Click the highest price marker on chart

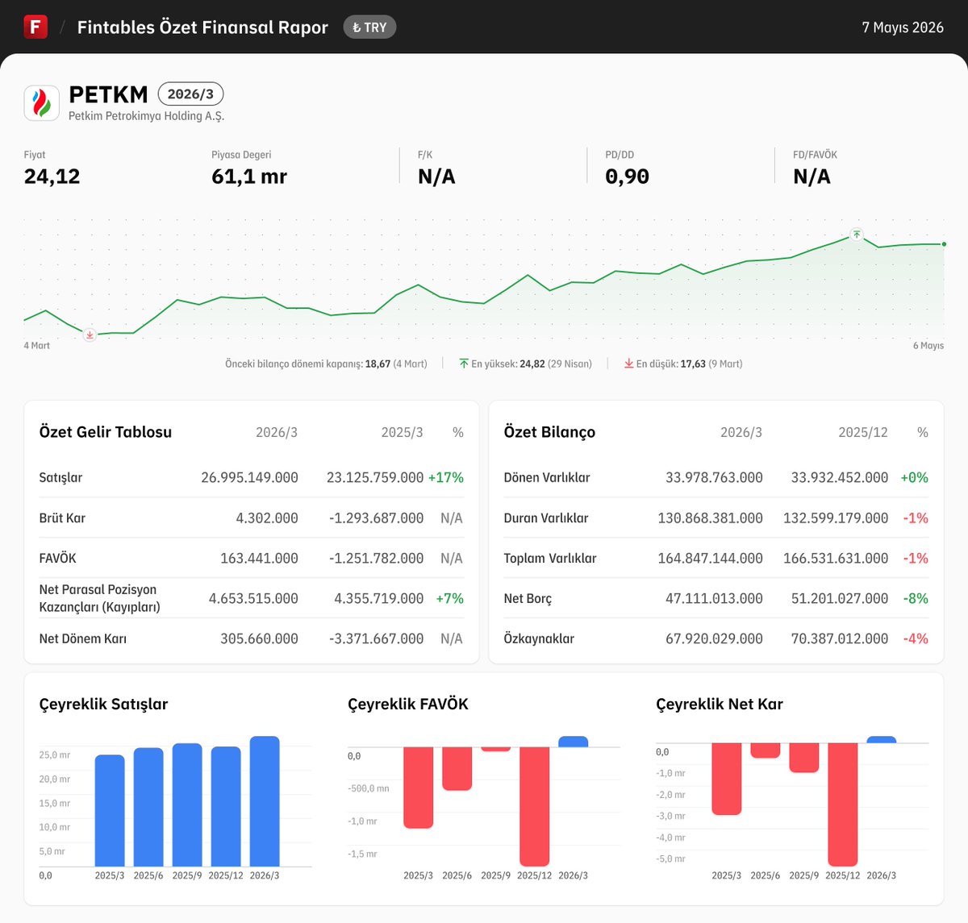point(857,235)
